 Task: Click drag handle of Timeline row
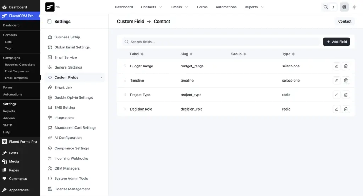(x=125, y=80)
